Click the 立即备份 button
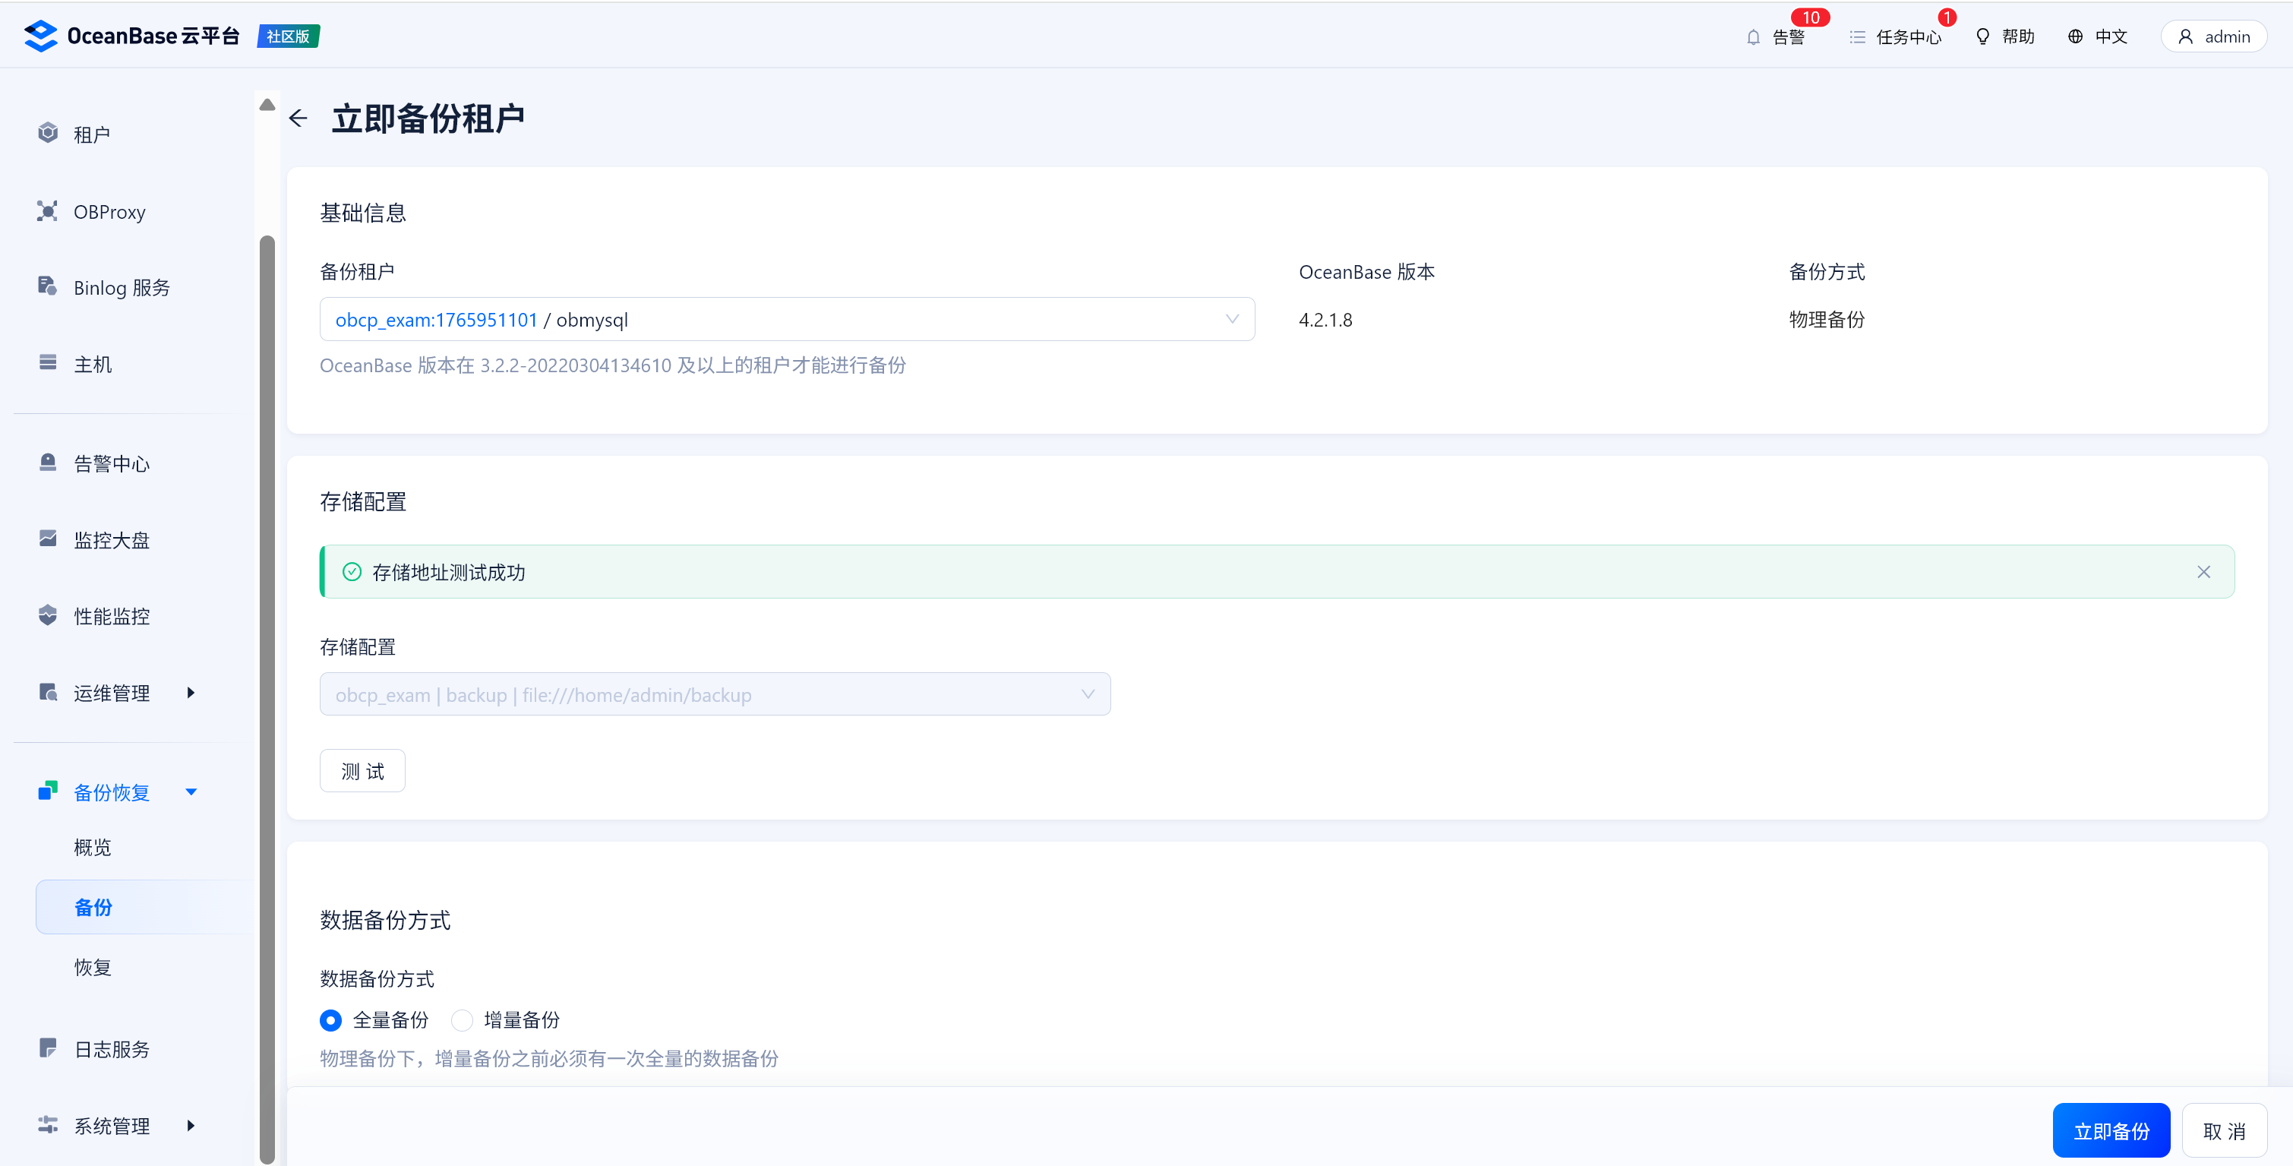The height and width of the screenshot is (1166, 2293). coord(2111,1130)
